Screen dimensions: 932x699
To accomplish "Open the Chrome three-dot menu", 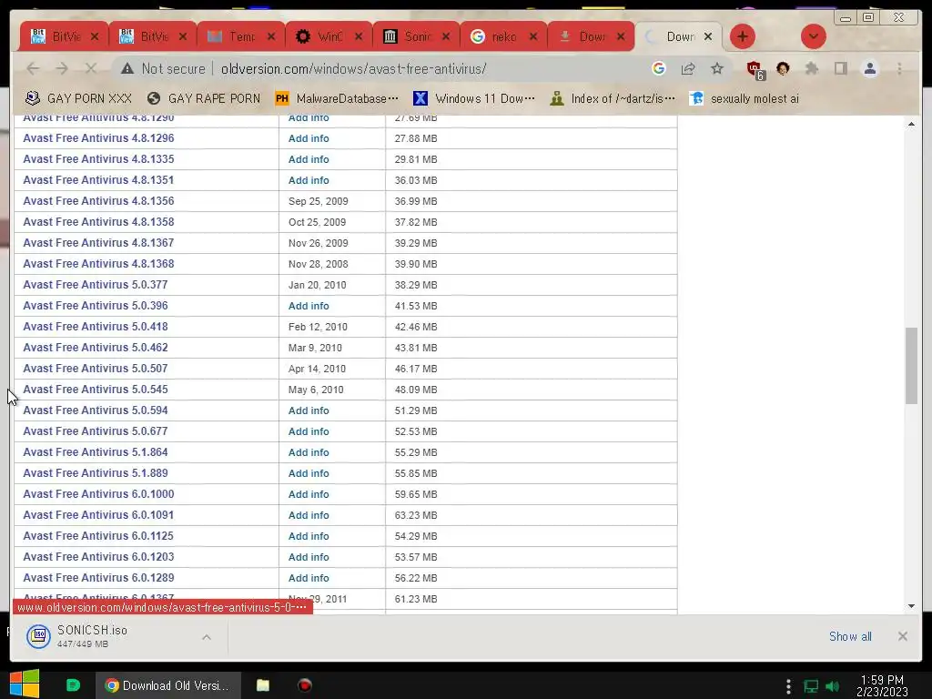I will [x=899, y=69].
